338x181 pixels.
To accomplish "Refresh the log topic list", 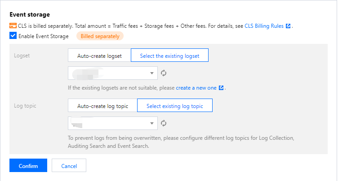I will [x=164, y=123].
